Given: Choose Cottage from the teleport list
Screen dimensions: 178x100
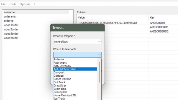Looking at the screenshot, I should click(75, 76).
